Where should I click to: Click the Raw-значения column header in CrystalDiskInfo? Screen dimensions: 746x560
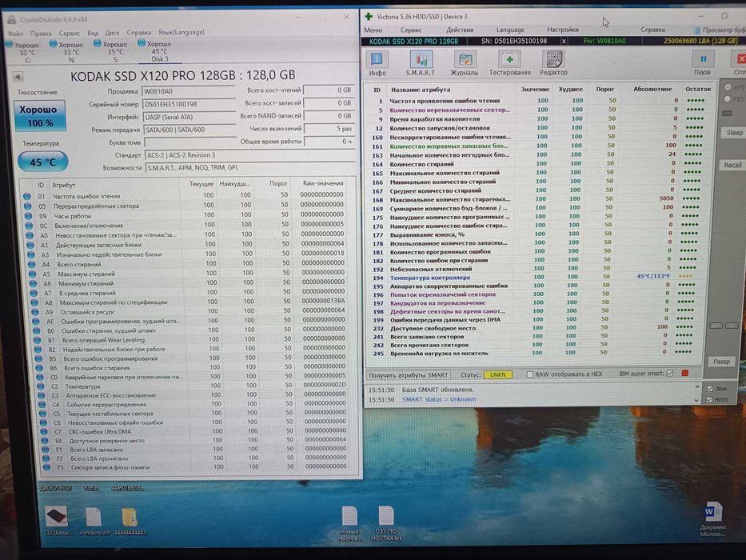pos(323,183)
